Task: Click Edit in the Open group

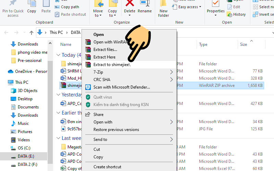Action: [234, 7]
